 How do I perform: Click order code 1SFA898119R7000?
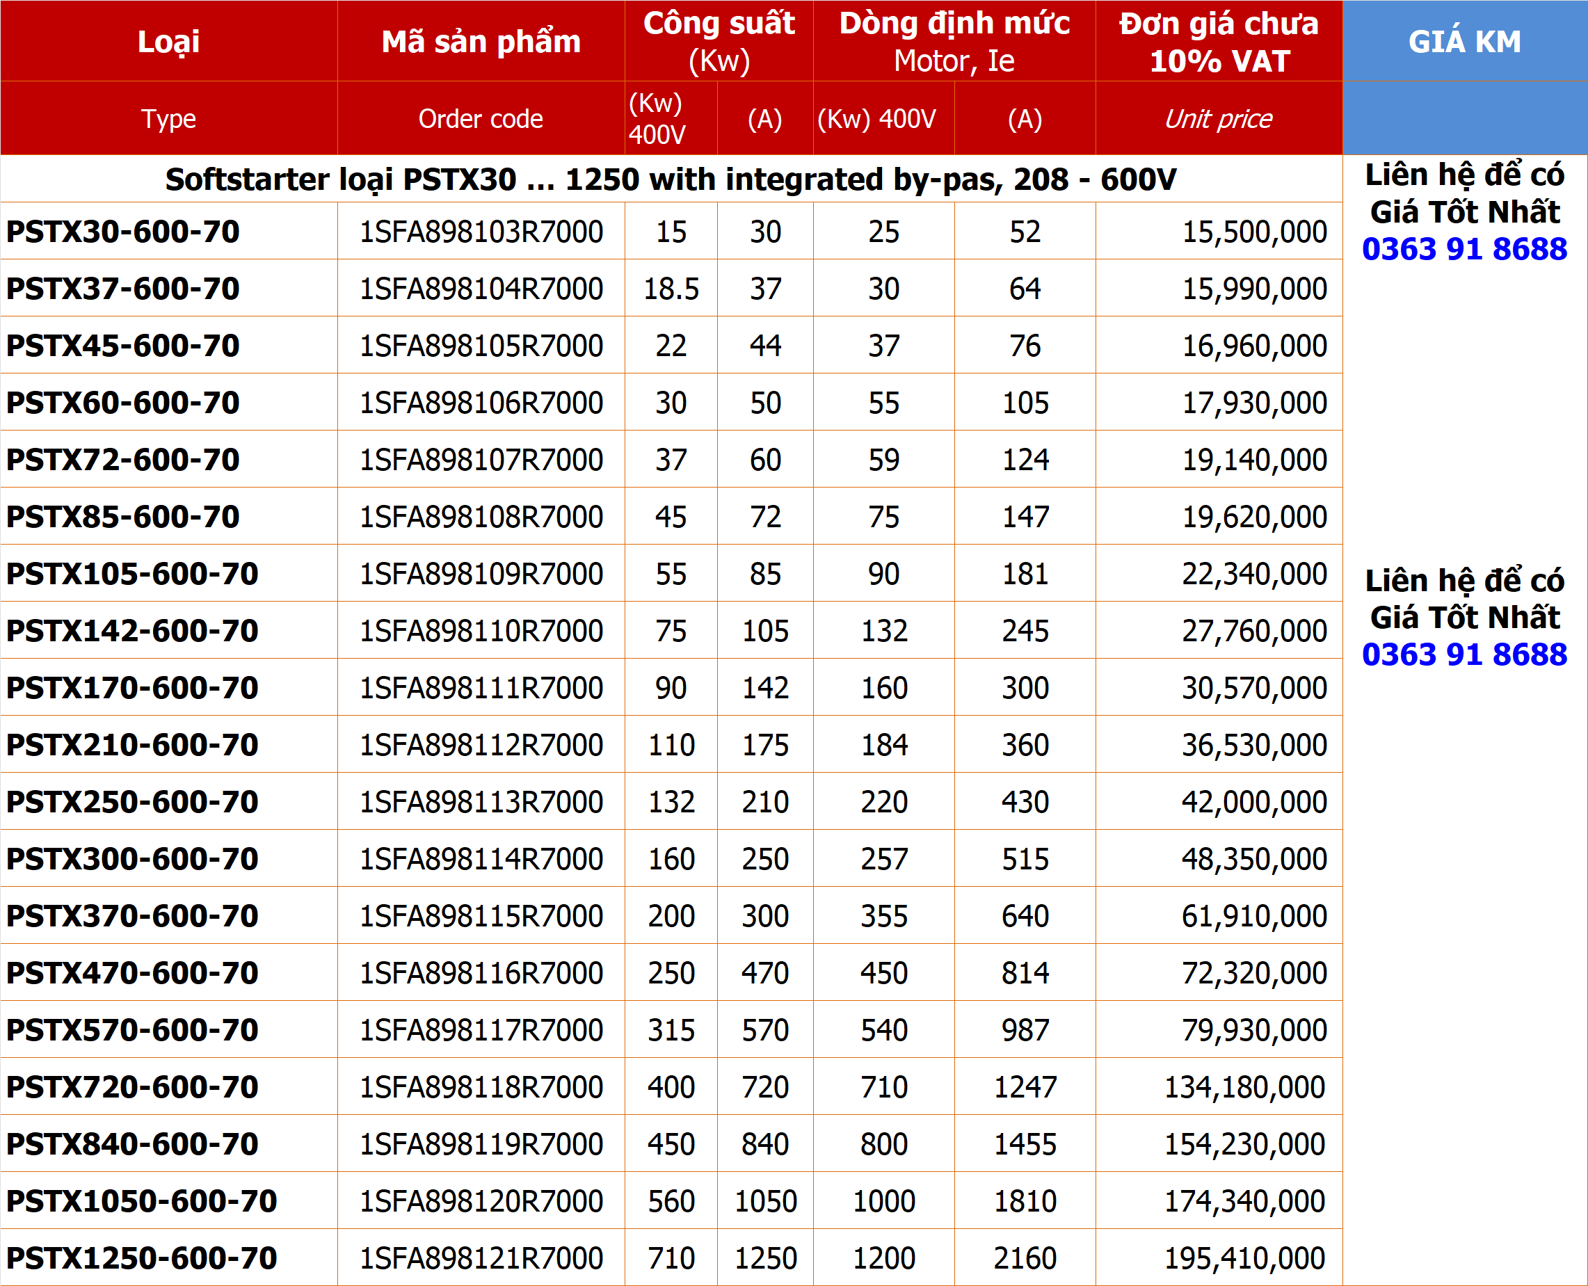coord(481,1145)
